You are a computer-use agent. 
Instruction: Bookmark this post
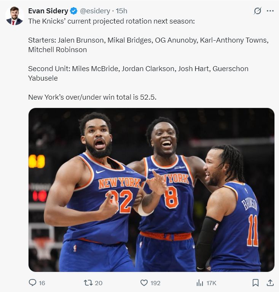tap(255, 283)
